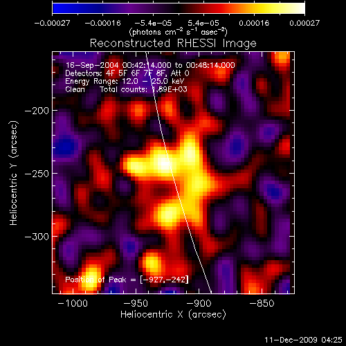The width and height of the screenshot is (346, 346).
Task: Click the 'Clean Total counts: 1.89E+03' text
Action: [x=126, y=89]
